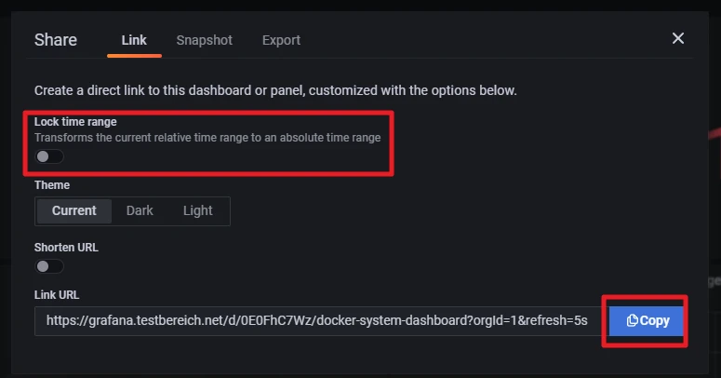Click the copy icon in the Copy button
This screenshot has height=378, width=721.
[633, 321]
